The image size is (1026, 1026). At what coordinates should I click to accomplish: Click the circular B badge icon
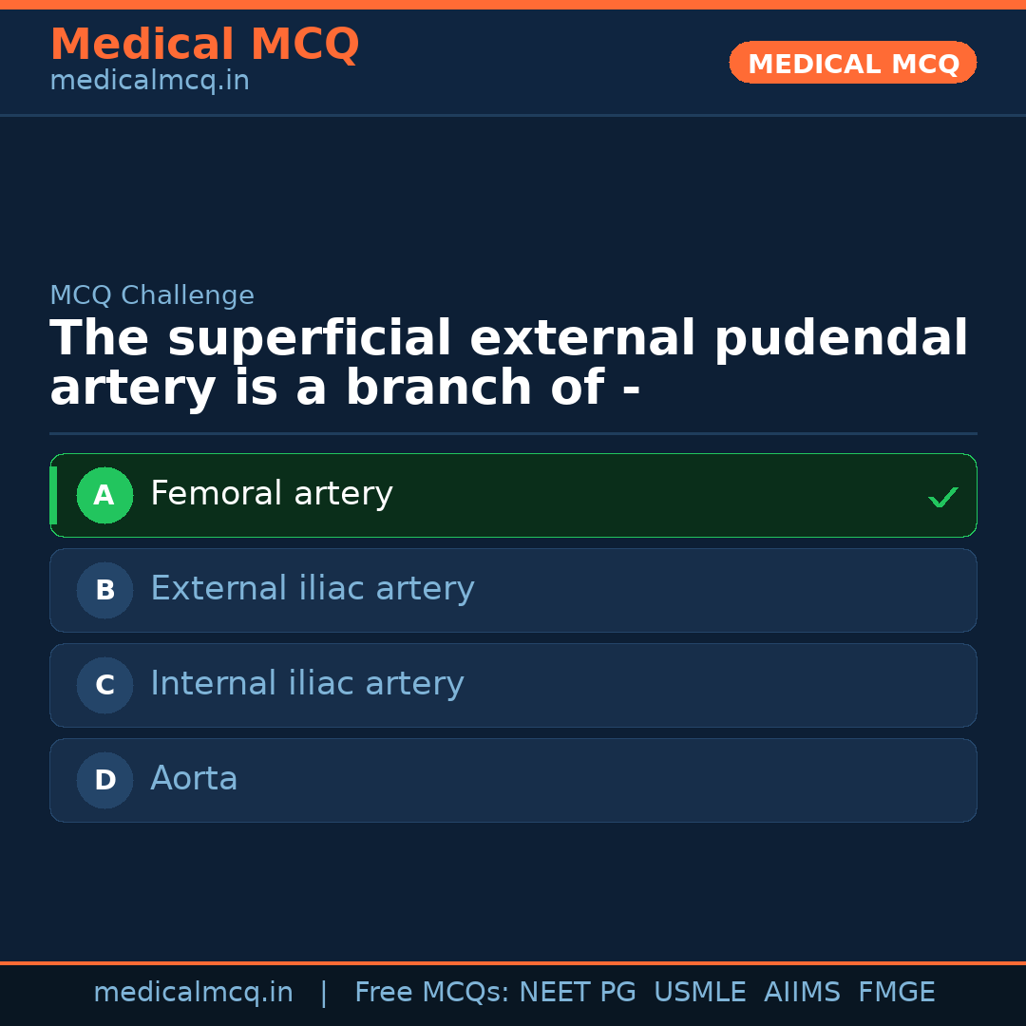click(x=104, y=590)
